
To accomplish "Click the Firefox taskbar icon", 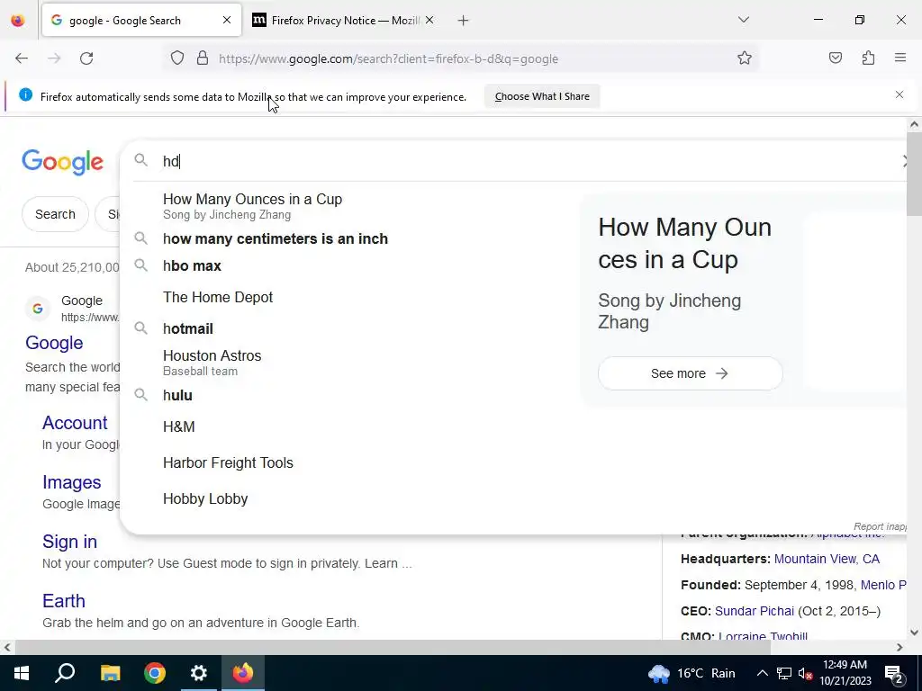I will coord(243,673).
